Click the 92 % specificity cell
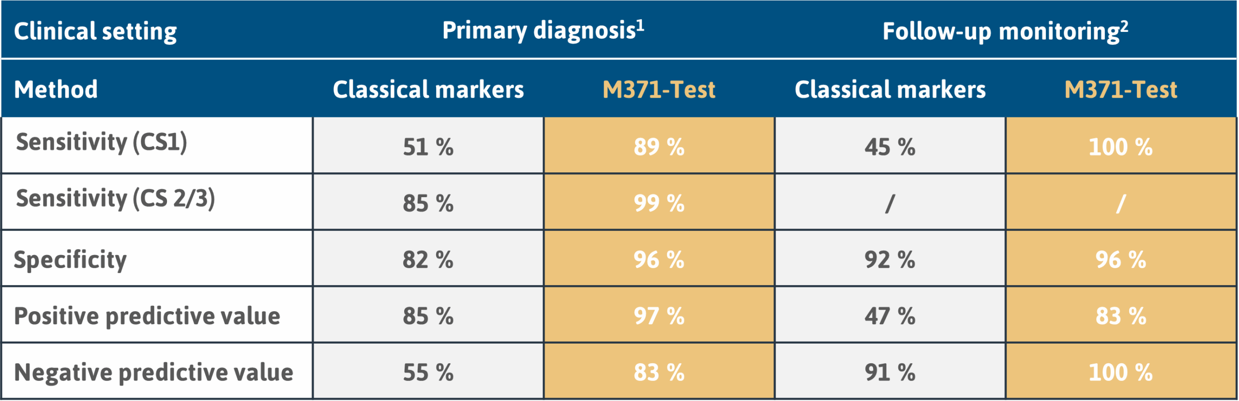This screenshot has height=401, width=1239. click(x=890, y=260)
